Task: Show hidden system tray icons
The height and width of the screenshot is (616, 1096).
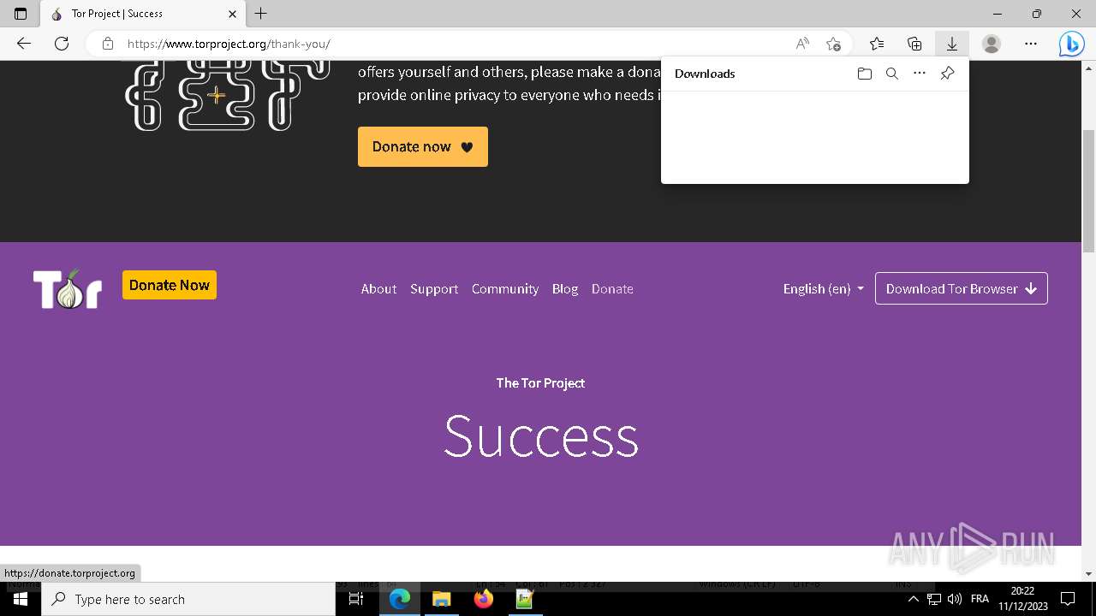Action: pos(913,599)
